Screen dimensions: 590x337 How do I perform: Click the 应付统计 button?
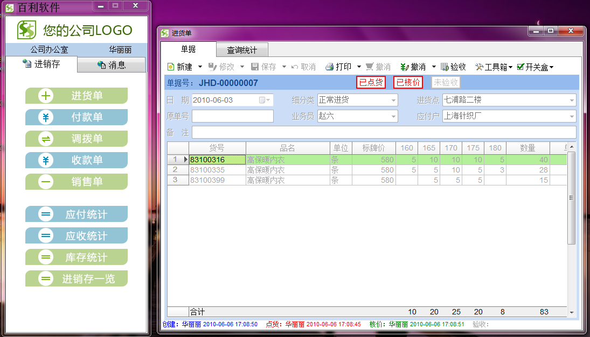click(77, 214)
